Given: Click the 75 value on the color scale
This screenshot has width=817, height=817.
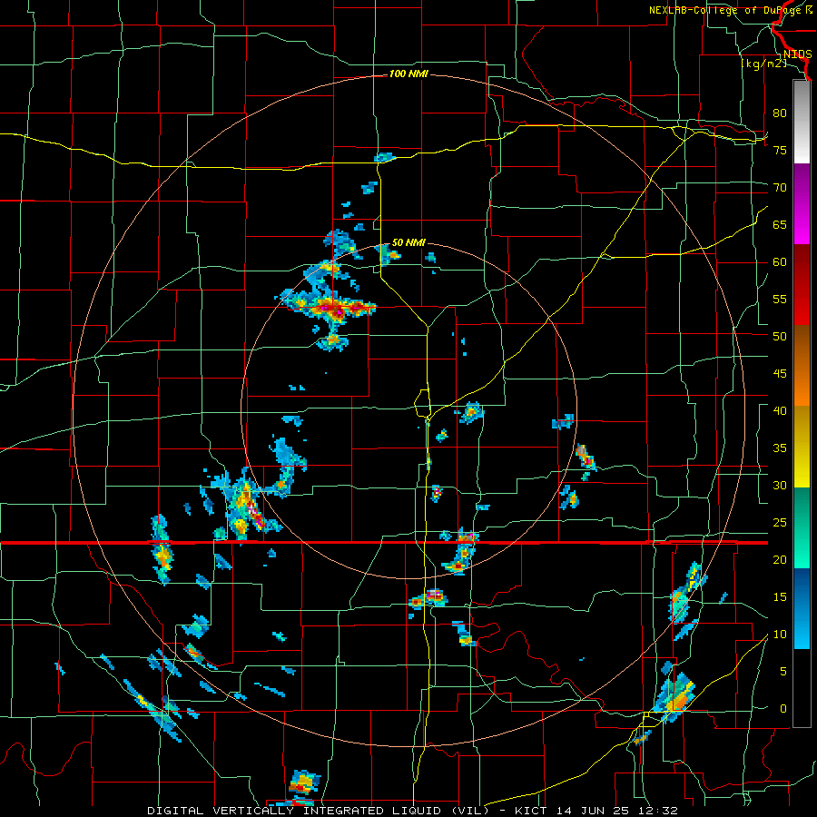Looking at the screenshot, I should pos(780,150).
